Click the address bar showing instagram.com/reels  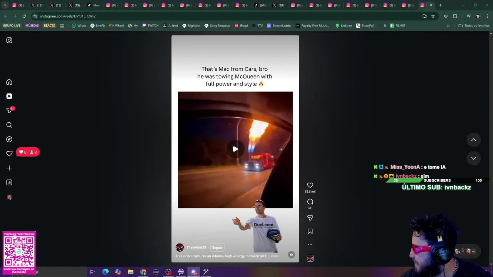coord(227,16)
